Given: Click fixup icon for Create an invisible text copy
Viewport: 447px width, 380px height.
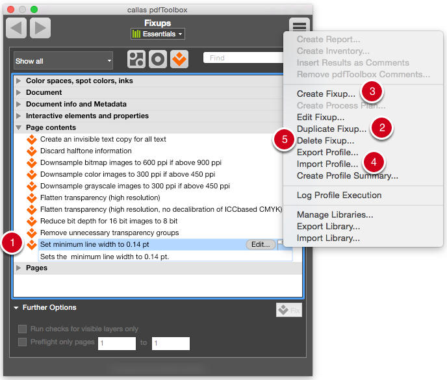Looking at the screenshot, I should point(32,140).
